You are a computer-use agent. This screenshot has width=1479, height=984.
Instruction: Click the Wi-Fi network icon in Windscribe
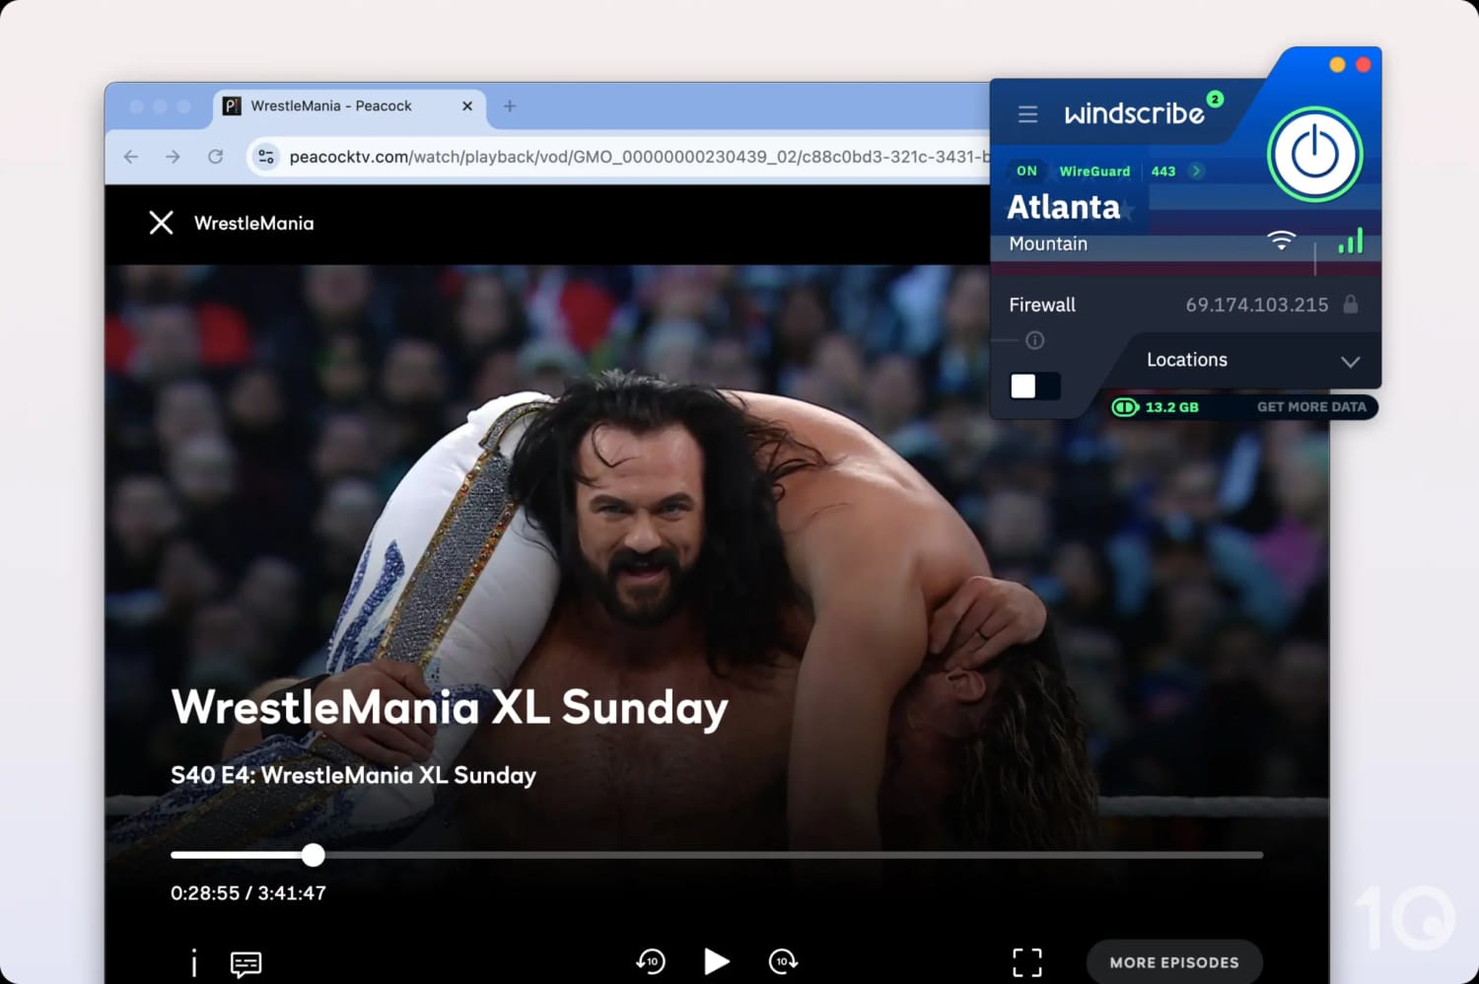(1281, 240)
